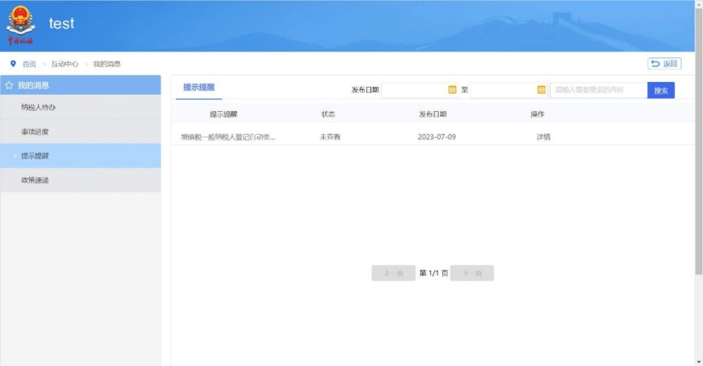Open the start date calendar icon
The height and width of the screenshot is (366, 703).
click(x=452, y=90)
